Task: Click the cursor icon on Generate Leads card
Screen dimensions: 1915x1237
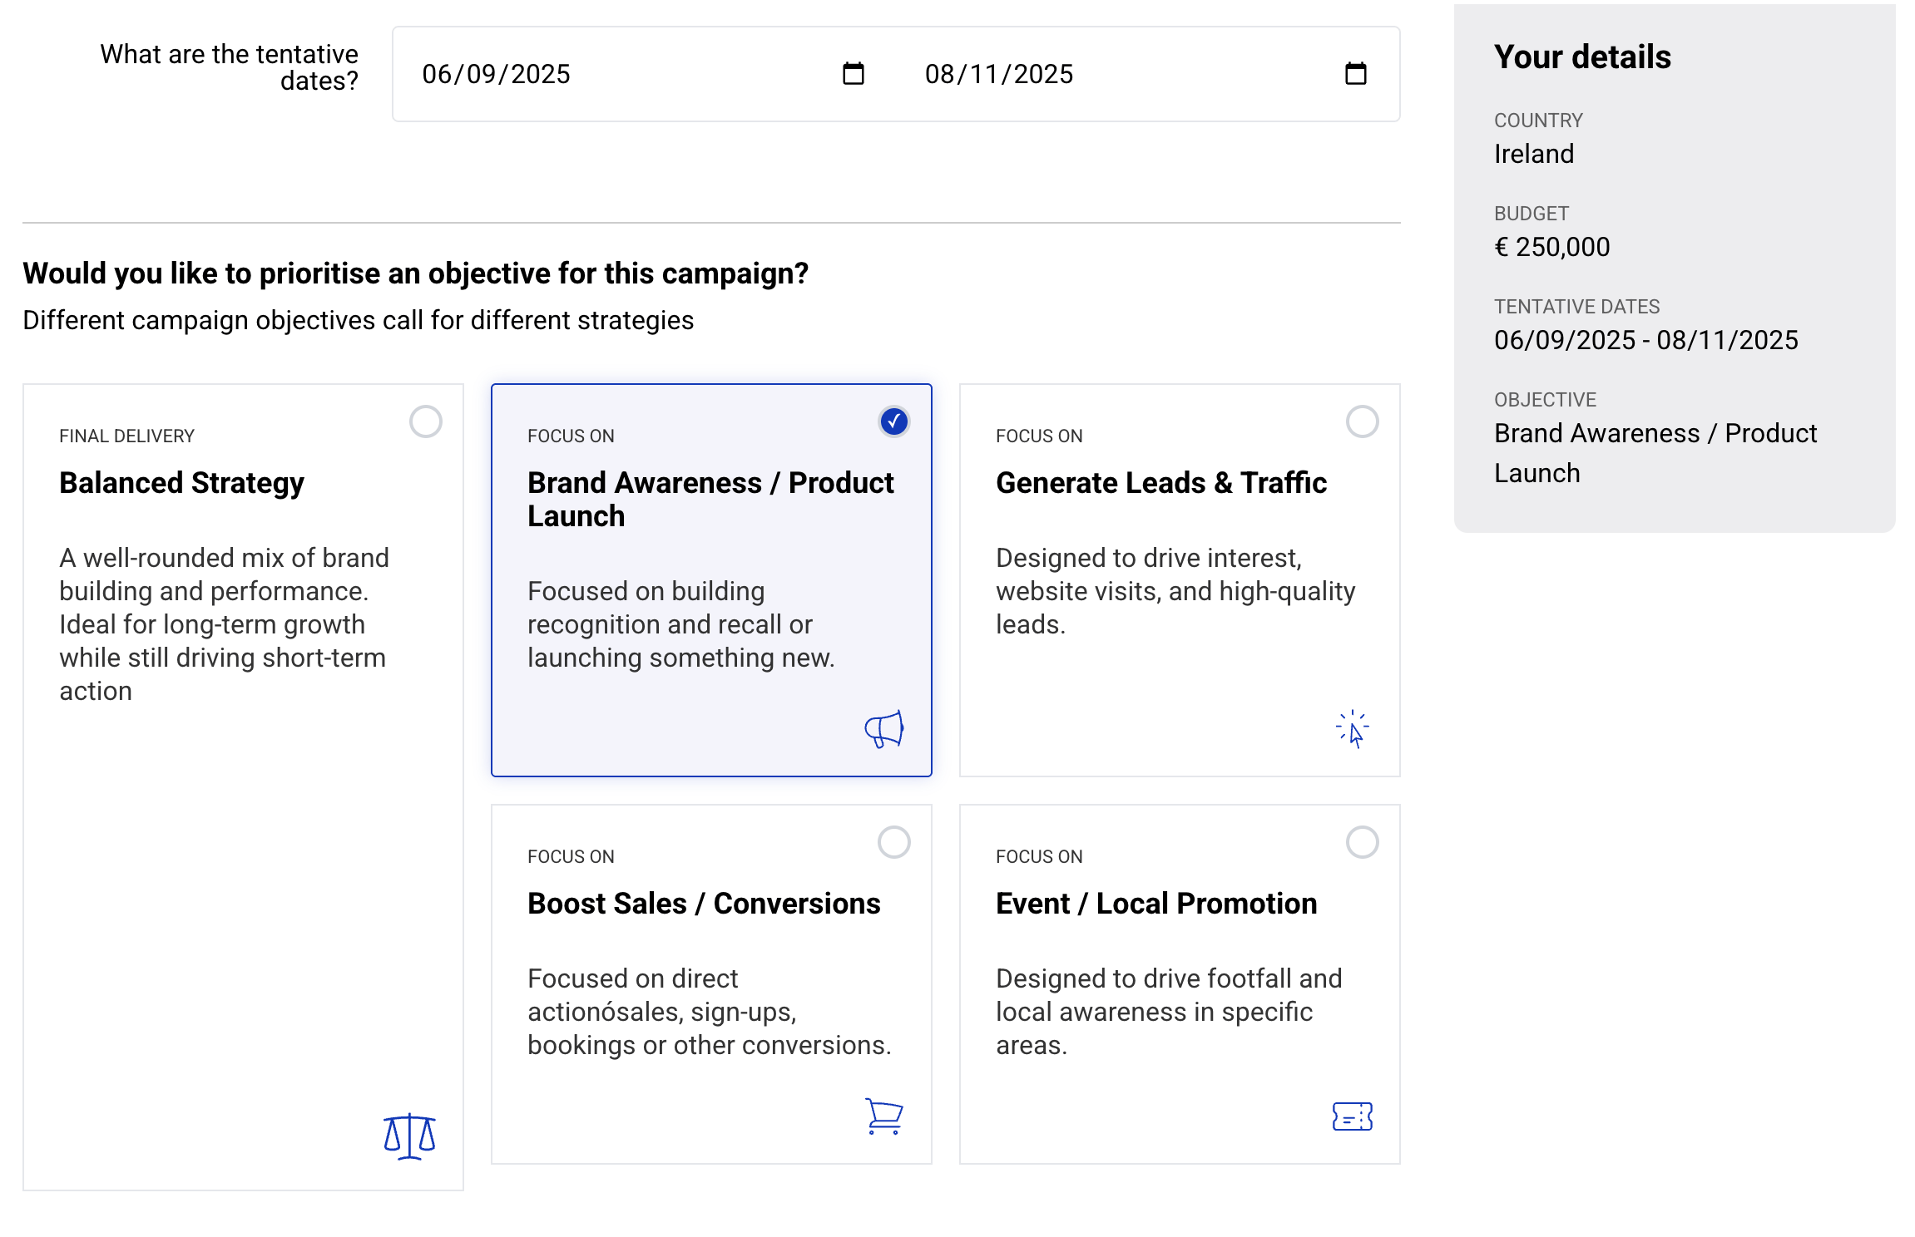Action: pyautogui.click(x=1351, y=730)
